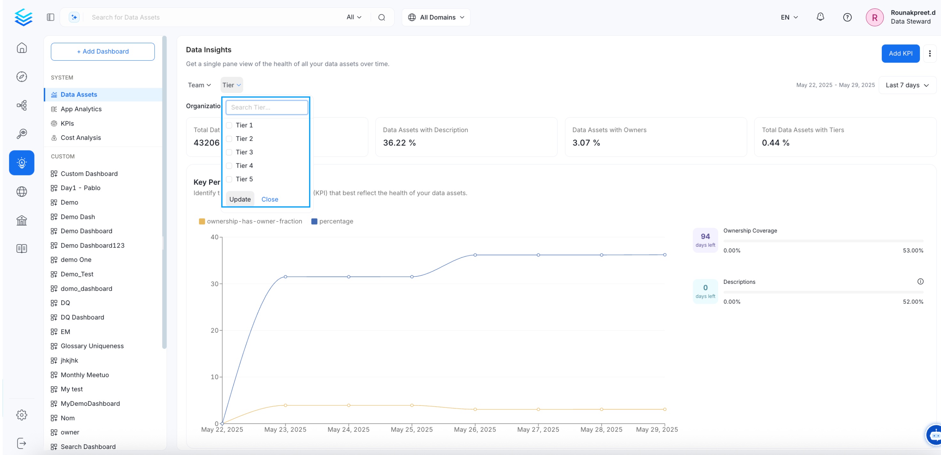Screen dimensions: 941x455
Task: Select the highlighted Insights lightbulb icon
Action: 21,163
